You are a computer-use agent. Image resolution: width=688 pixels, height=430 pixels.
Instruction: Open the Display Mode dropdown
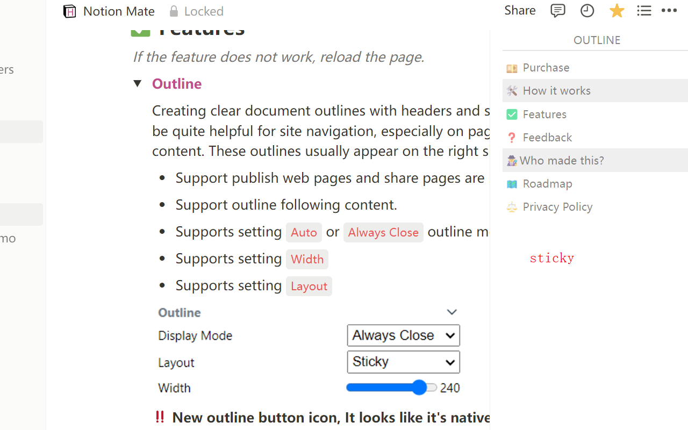coord(403,335)
